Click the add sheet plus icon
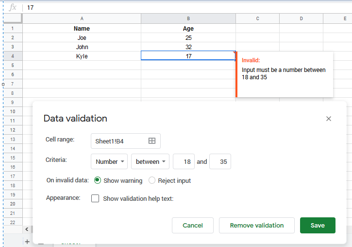 pos(27,241)
